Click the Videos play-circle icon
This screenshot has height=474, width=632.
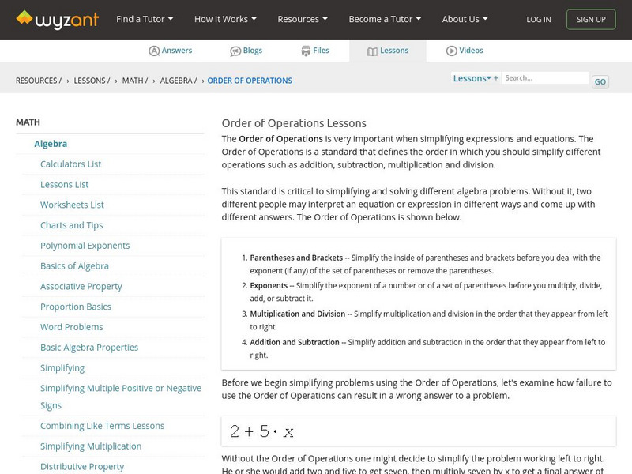(453, 50)
